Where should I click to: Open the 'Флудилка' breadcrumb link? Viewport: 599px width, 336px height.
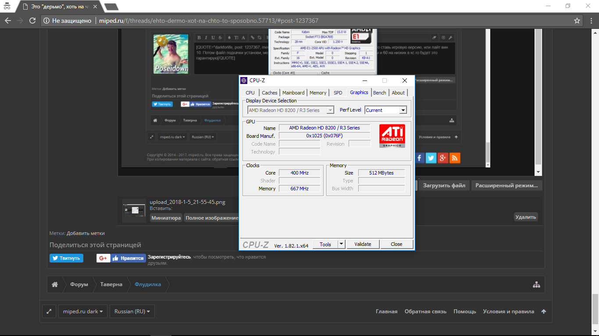pos(148,284)
